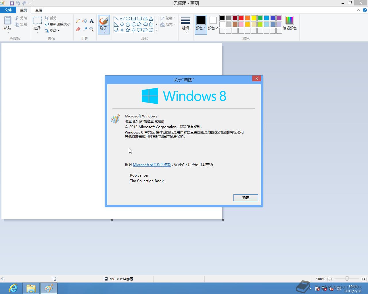Open the Rotate (旋转) dropdown
This screenshot has height=294, width=368.
coord(53,31)
